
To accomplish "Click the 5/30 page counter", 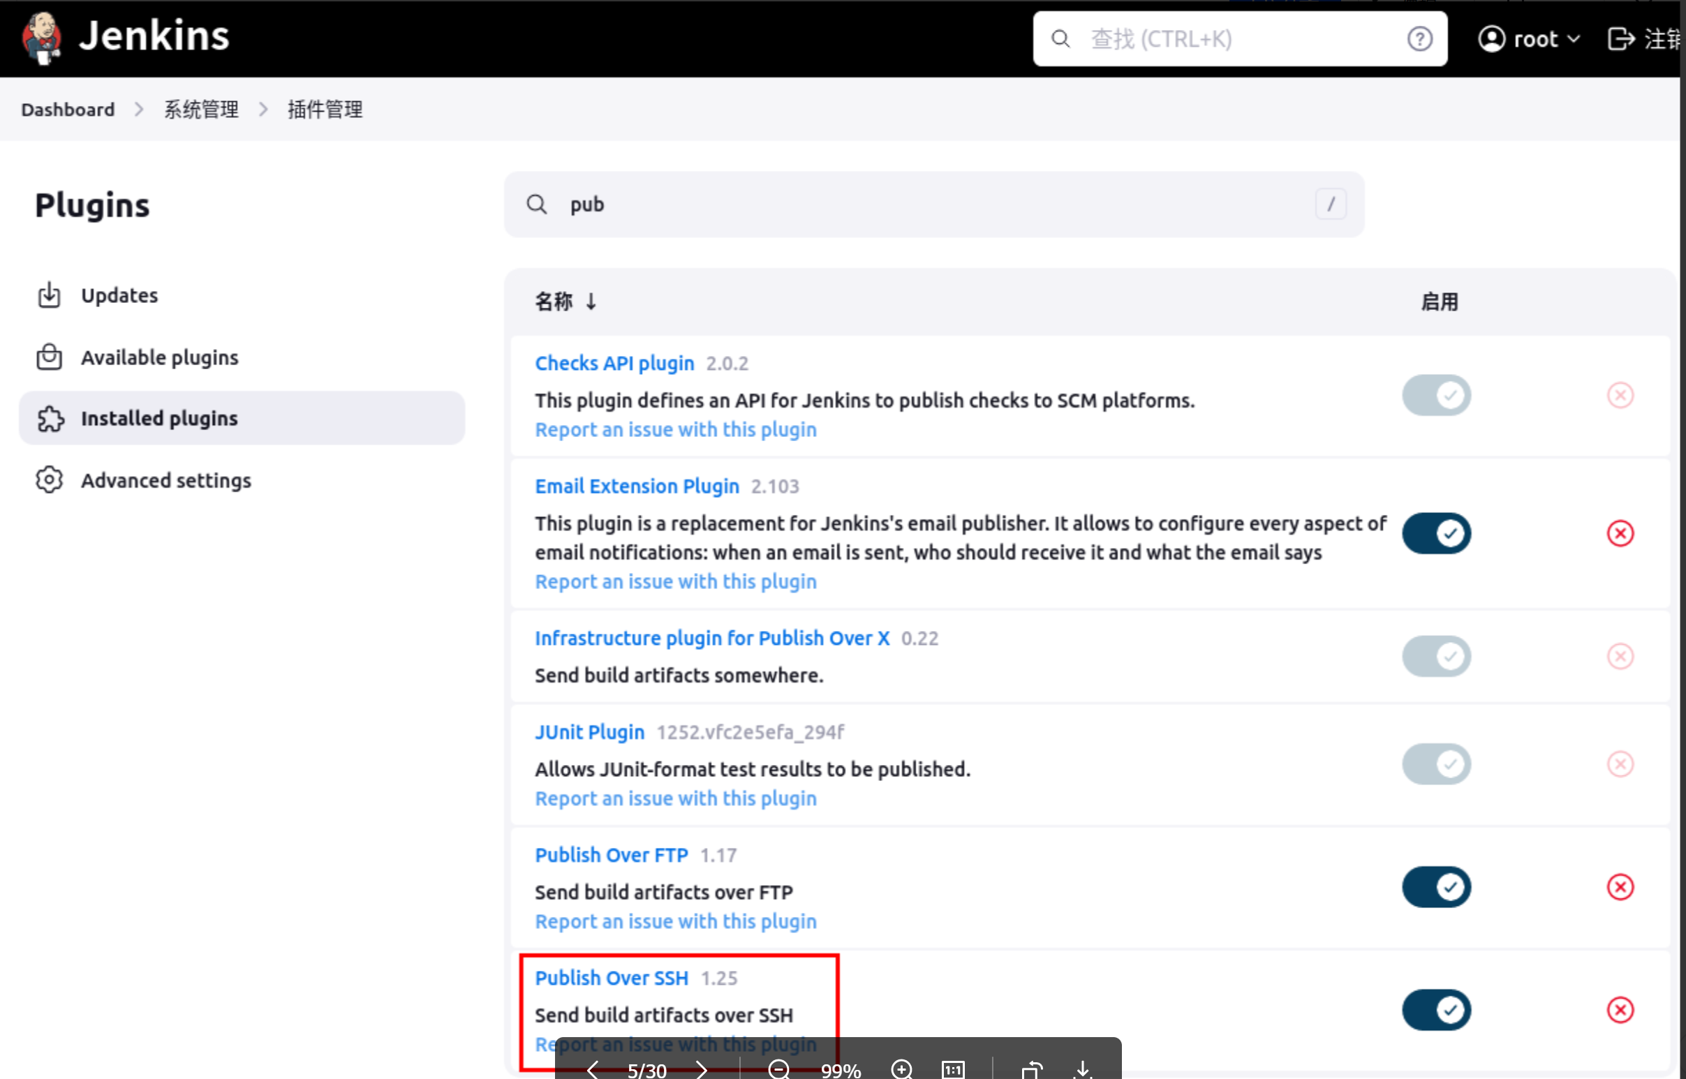I will point(646,1071).
